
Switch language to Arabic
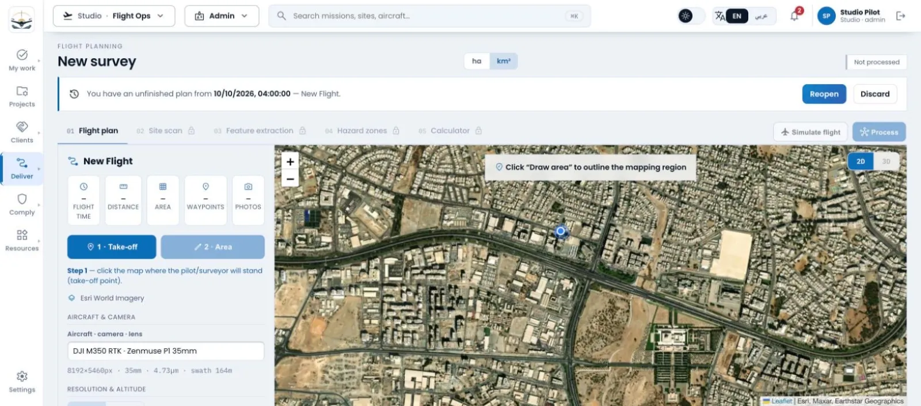(761, 16)
